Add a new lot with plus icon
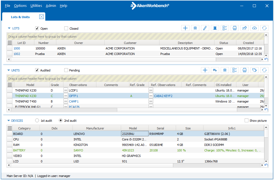The width and height of the screenshot is (274, 180). point(185,28)
